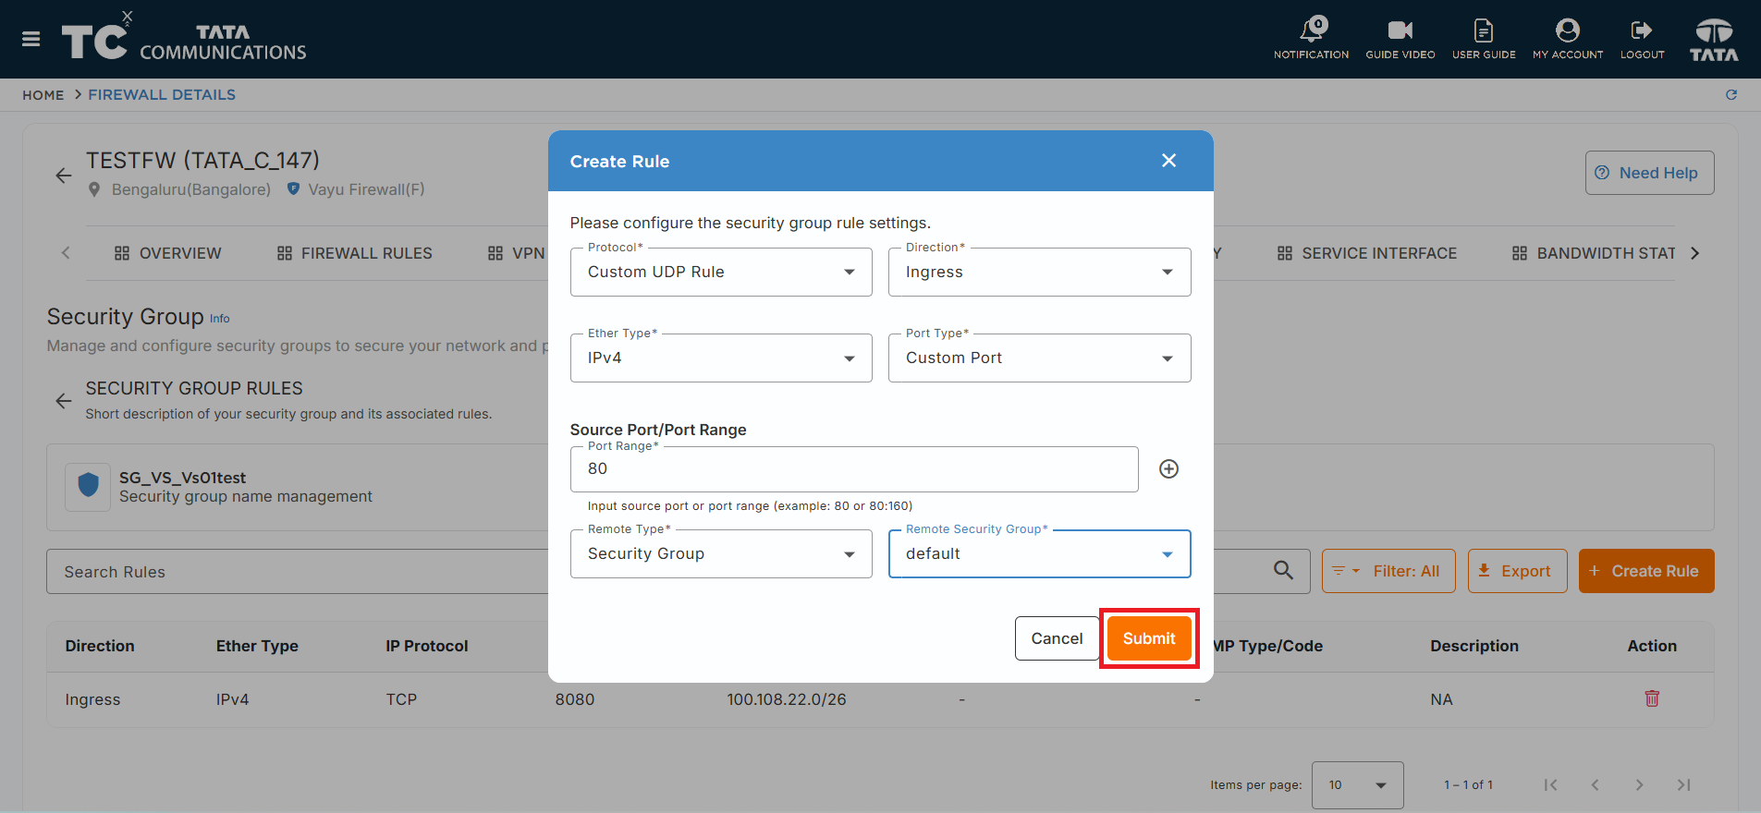1761x813 pixels.
Task: Open the items per page dropdown
Action: [1357, 785]
